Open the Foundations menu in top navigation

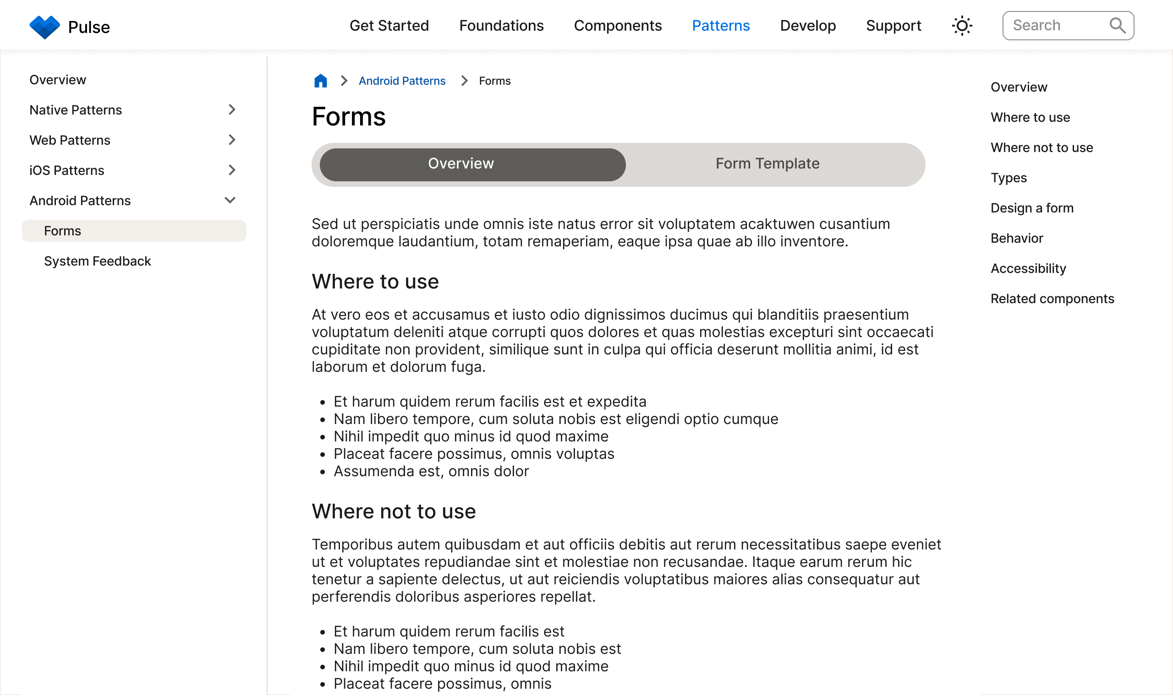pyautogui.click(x=501, y=26)
